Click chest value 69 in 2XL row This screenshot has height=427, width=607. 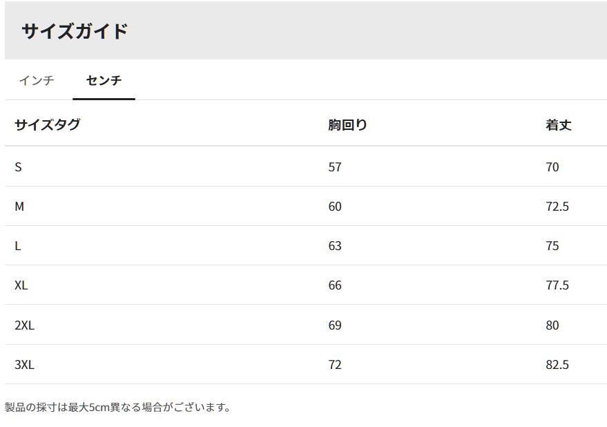pos(335,325)
